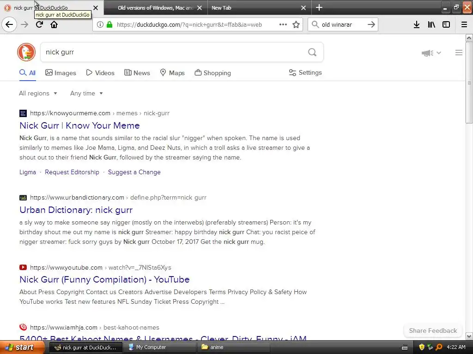The width and height of the screenshot is (473, 354).
Task: Open Nick Gurr Funny Compilation YouTube result
Action: tap(105, 279)
